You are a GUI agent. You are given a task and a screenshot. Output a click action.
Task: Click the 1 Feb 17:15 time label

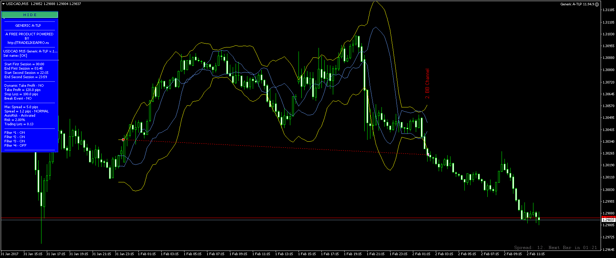(x=330, y=254)
